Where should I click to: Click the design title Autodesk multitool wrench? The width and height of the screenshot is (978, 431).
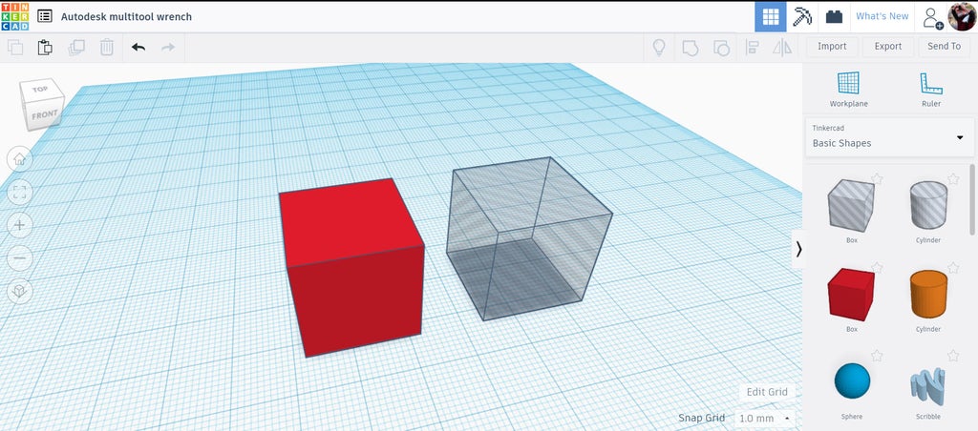126,17
